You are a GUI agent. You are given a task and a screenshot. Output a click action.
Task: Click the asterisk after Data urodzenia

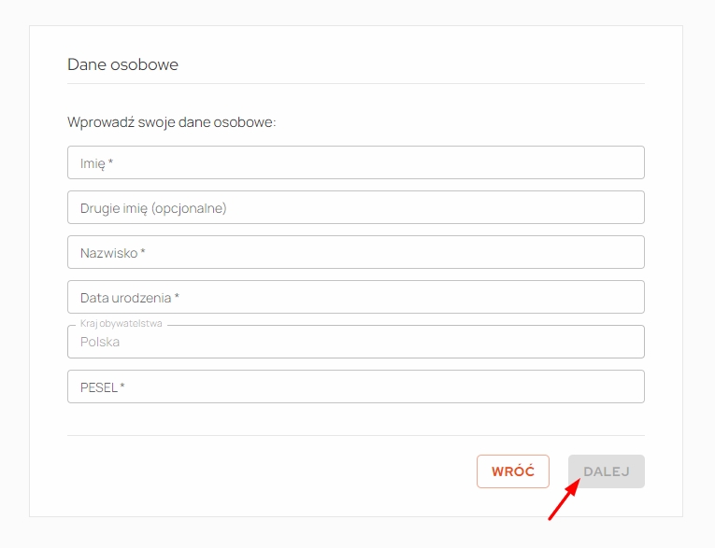click(177, 296)
